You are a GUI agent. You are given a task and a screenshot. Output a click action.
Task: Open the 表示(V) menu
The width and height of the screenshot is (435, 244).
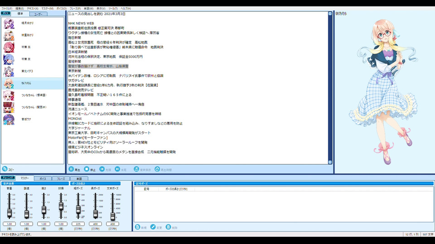click(101, 9)
